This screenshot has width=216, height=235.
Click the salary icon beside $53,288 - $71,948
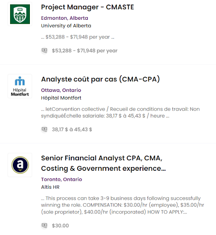[x=45, y=50]
